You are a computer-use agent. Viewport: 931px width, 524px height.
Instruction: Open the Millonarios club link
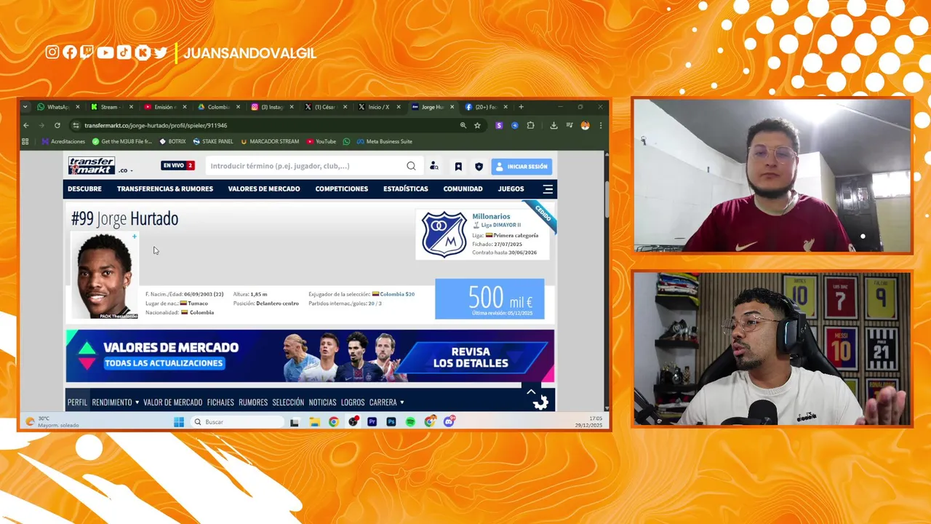[491, 216]
